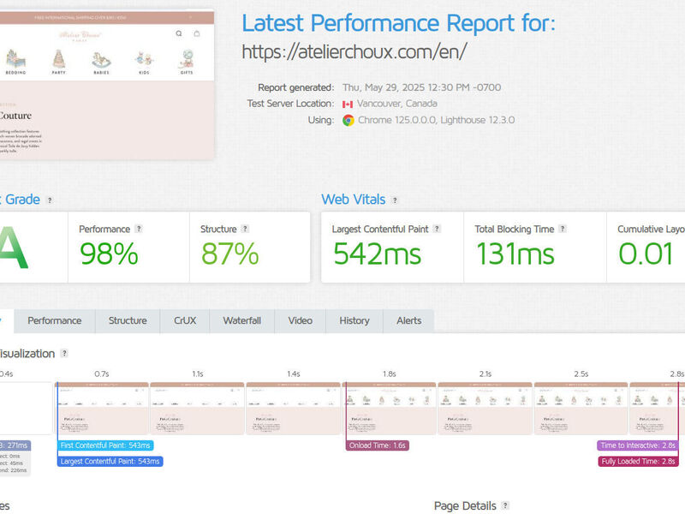
Task: Click the filmstrip frame at 2.5s
Action: (x=581, y=409)
